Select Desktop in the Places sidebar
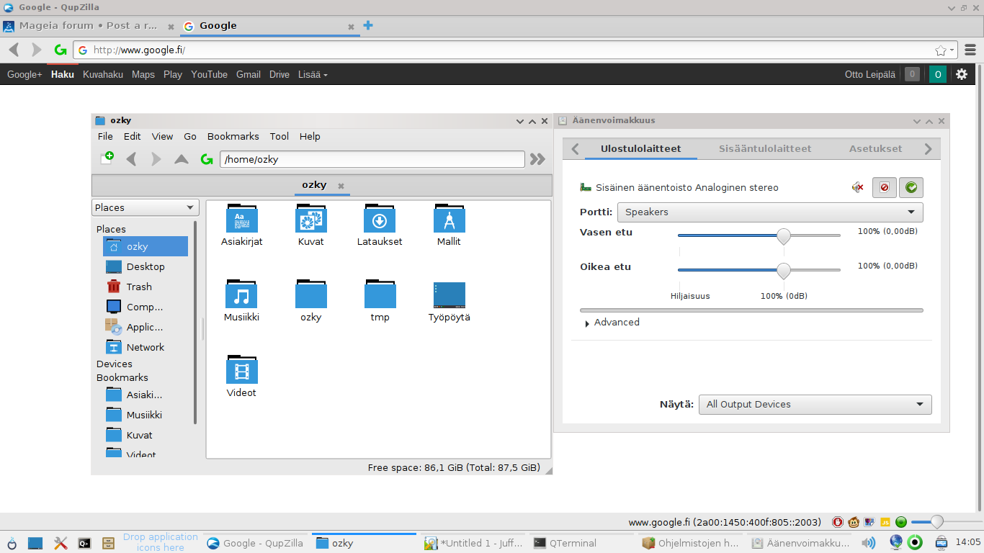The height and width of the screenshot is (553, 984). pyautogui.click(x=146, y=266)
